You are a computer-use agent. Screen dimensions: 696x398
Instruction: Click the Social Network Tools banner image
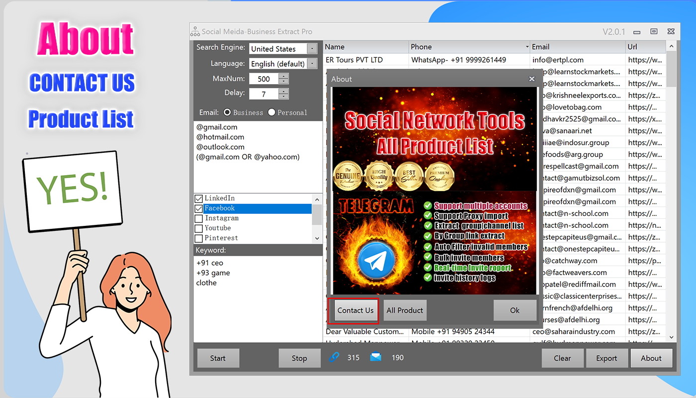click(435, 139)
